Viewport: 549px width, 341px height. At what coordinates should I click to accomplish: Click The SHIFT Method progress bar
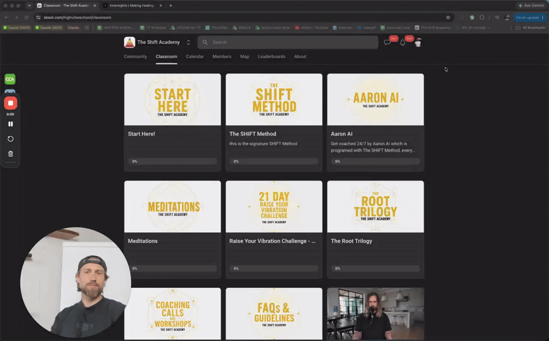(274, 161)
